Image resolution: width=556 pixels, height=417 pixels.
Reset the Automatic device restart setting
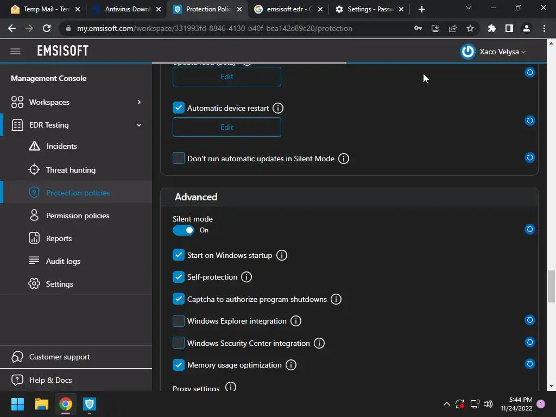coord(530,121)
